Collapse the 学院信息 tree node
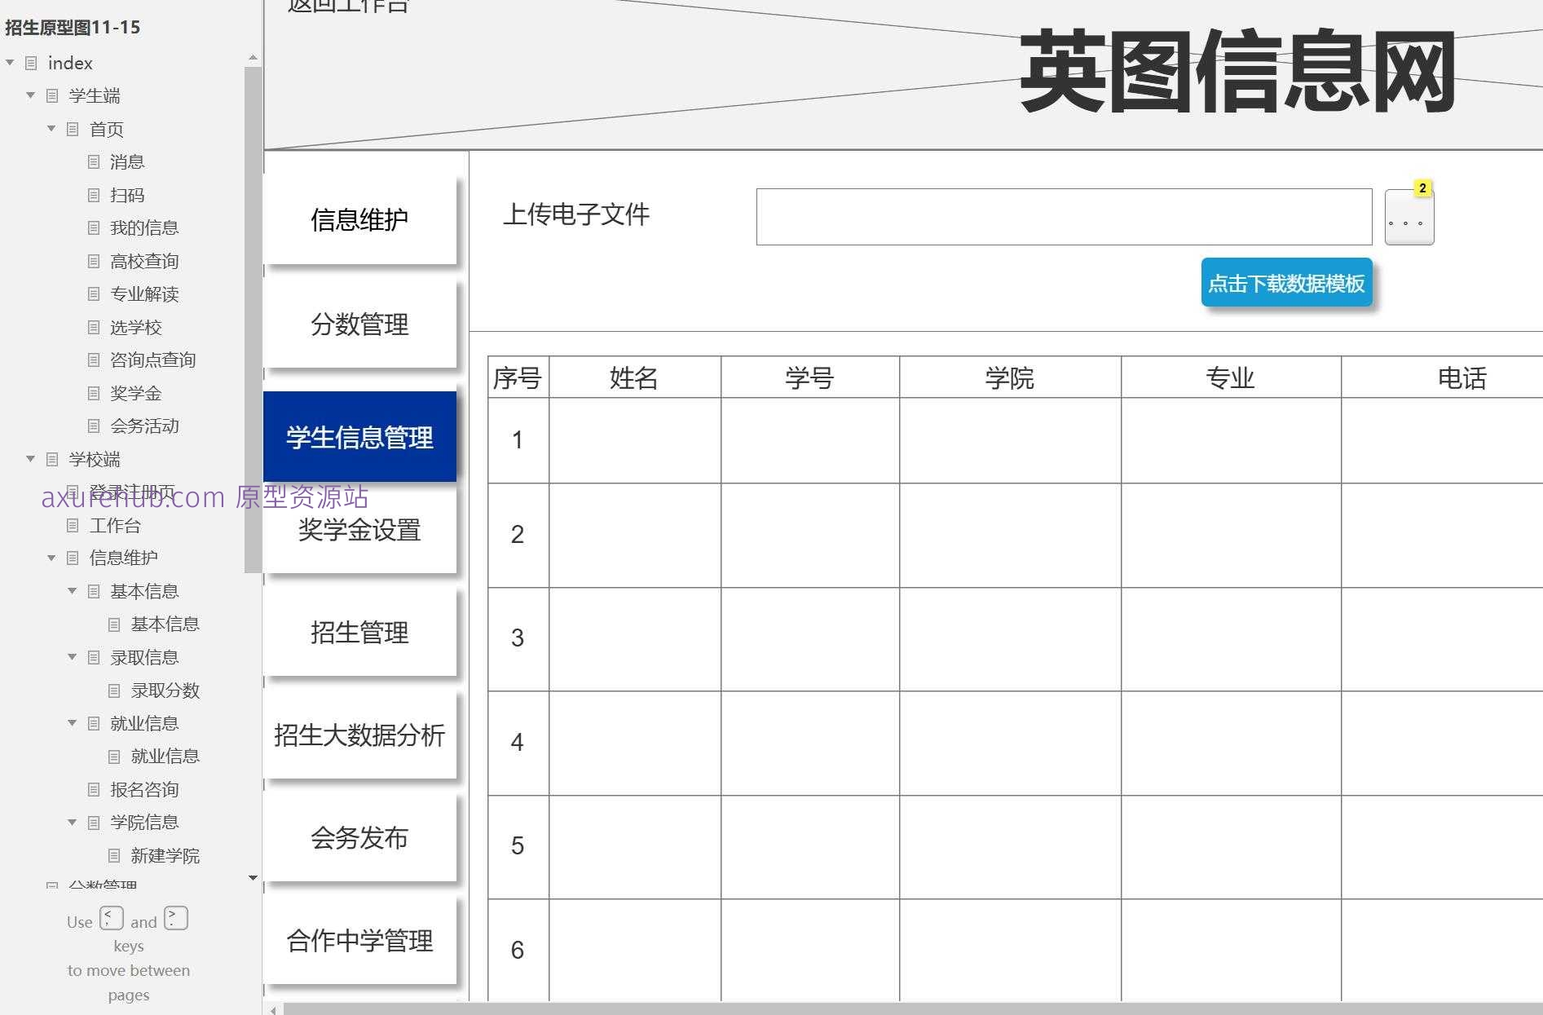This screenshot has width=1543, height=1015. [x=71, y=822]
